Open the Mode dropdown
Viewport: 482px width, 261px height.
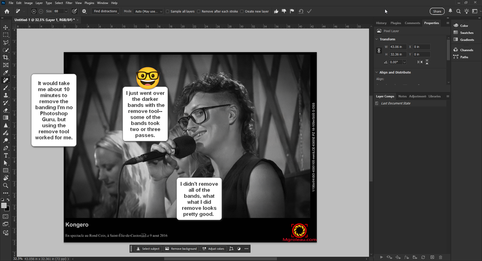(148, 11)
